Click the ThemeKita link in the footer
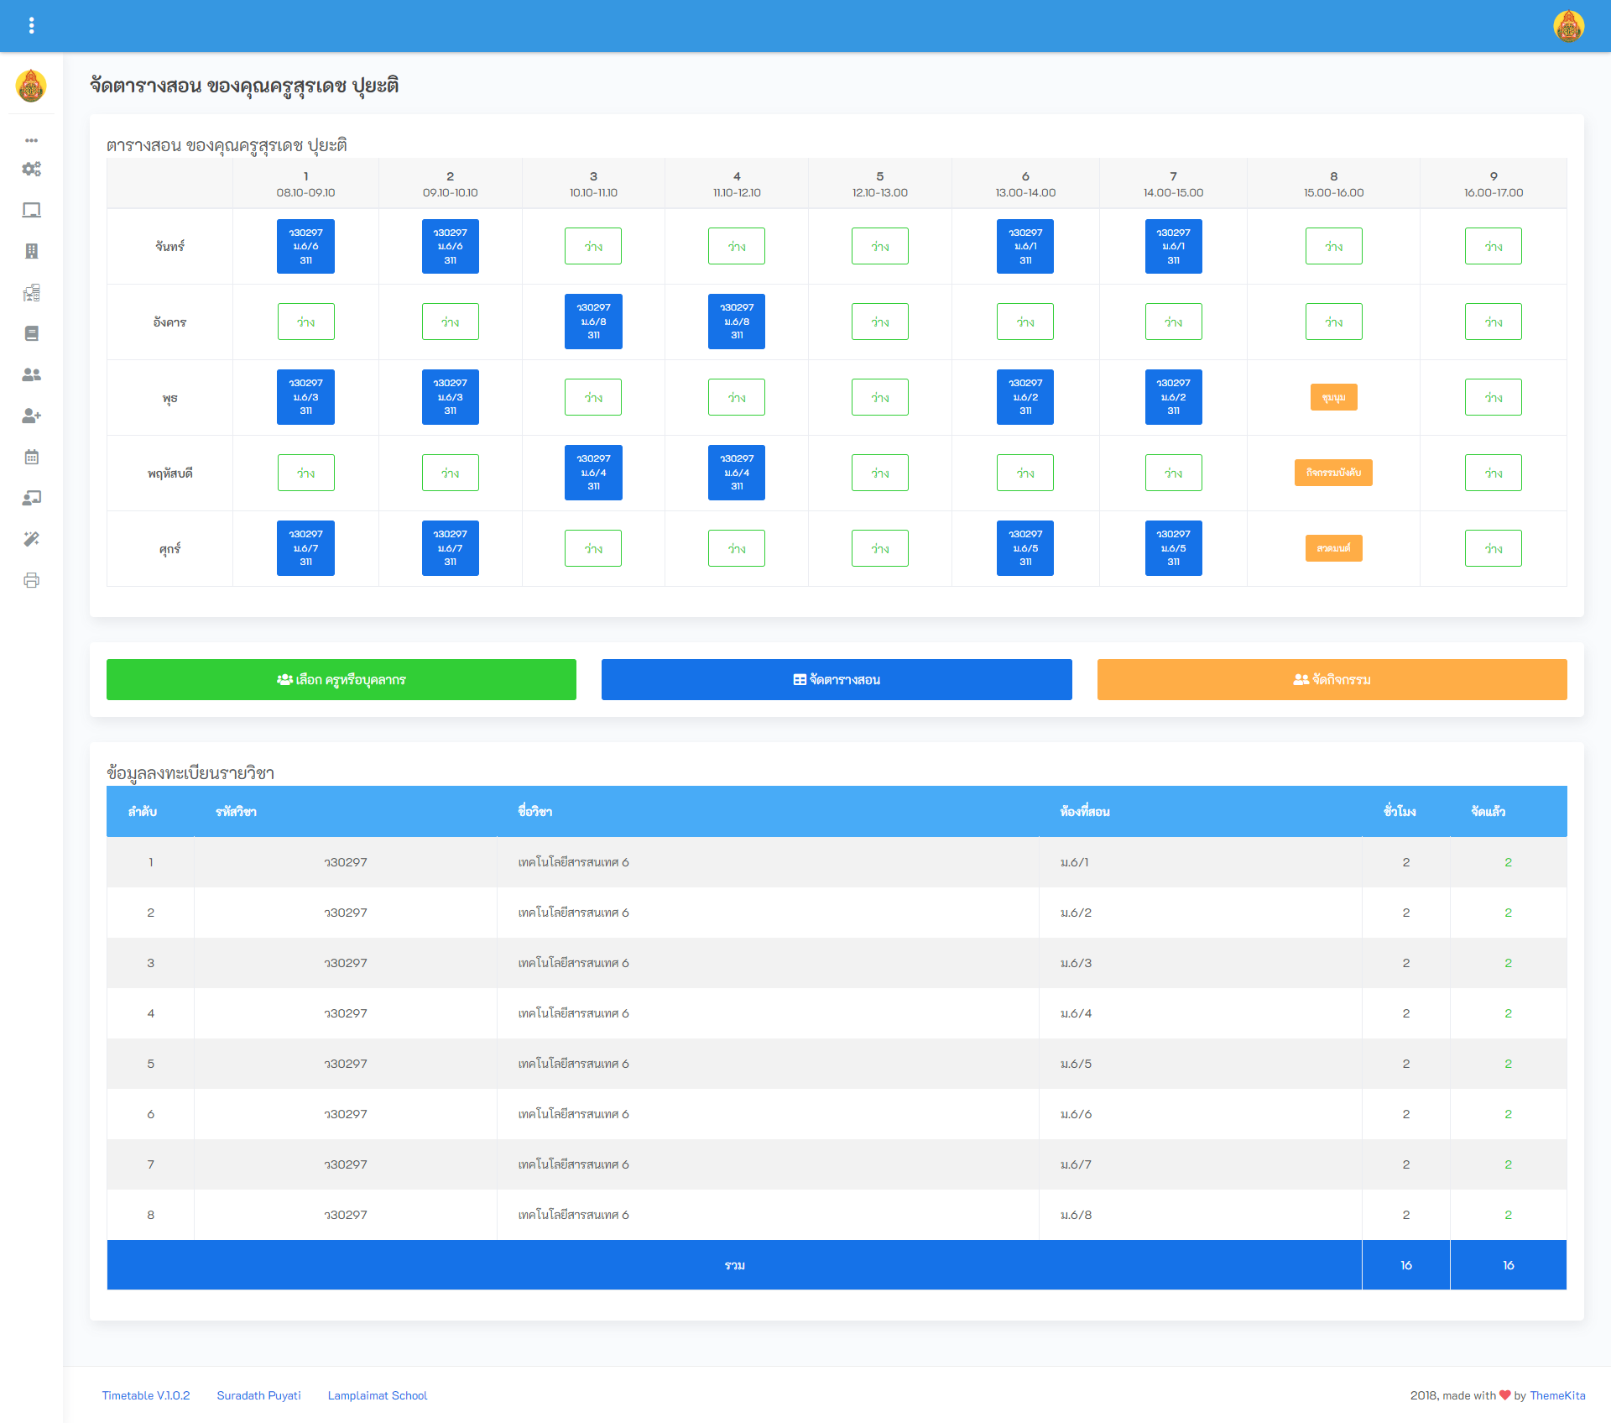Image resolution: width=1611 pixels, height=1423 pixels. coord(1557,1394)
